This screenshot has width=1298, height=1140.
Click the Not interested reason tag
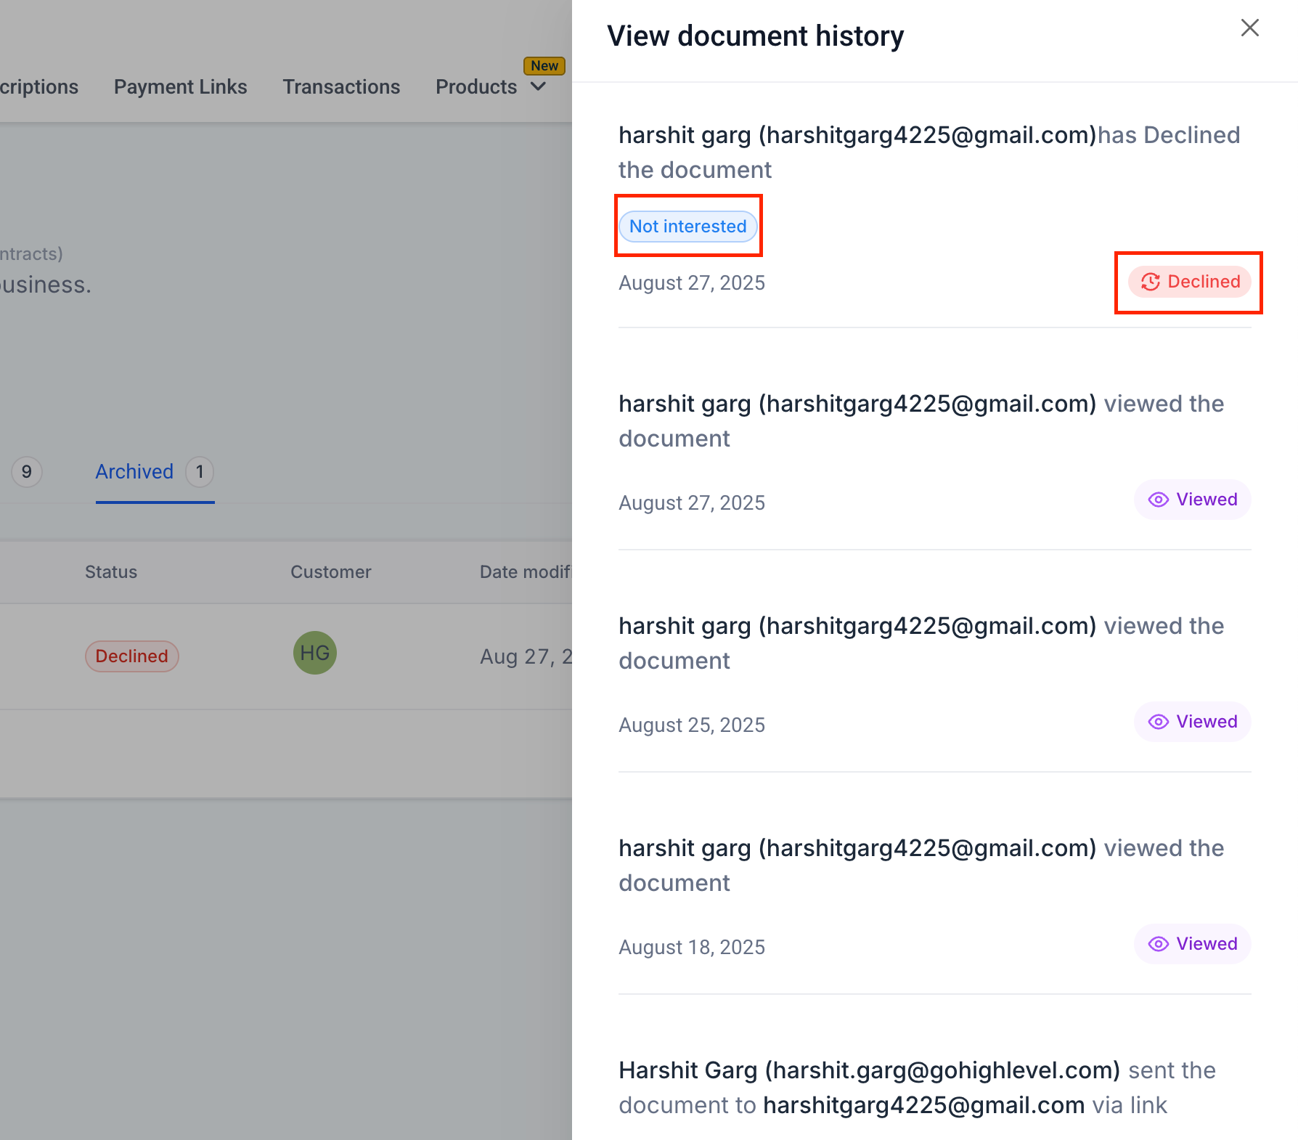click(687, 227)
